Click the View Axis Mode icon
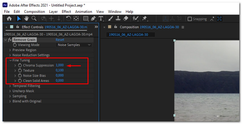Image resolution: width=242 pixels, height=124 pixels. pyautogui.click(x=179, y=19)
